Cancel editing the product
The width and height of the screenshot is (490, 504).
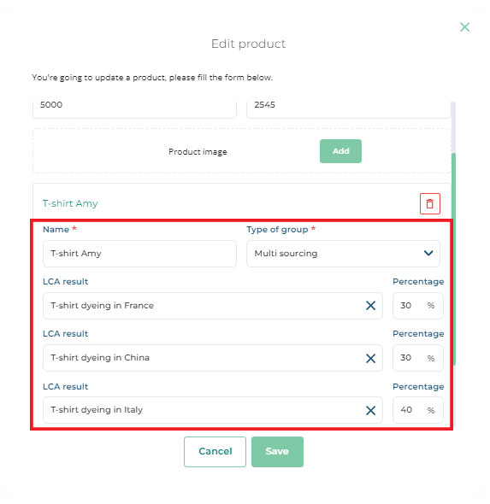215,452
